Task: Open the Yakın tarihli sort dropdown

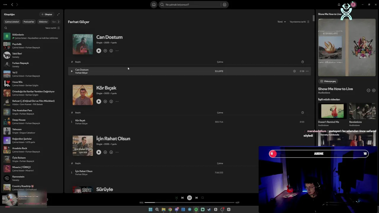Action: 52,28
